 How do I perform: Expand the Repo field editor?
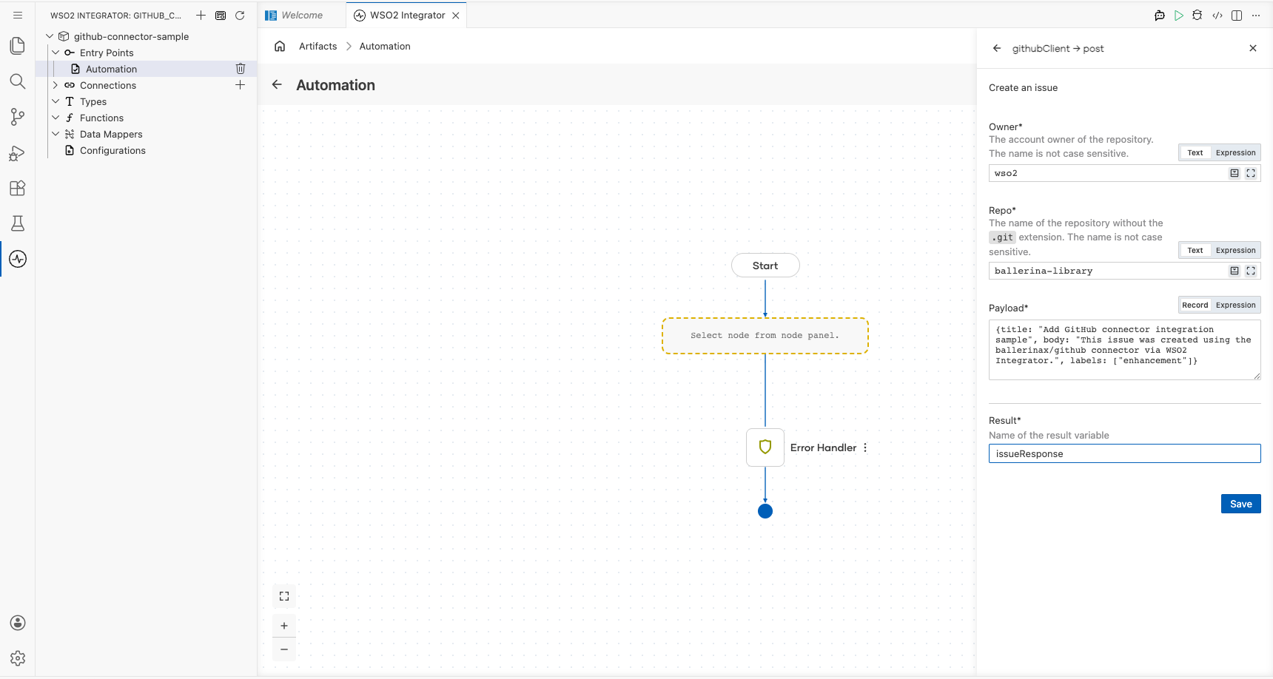[1251, 271]
